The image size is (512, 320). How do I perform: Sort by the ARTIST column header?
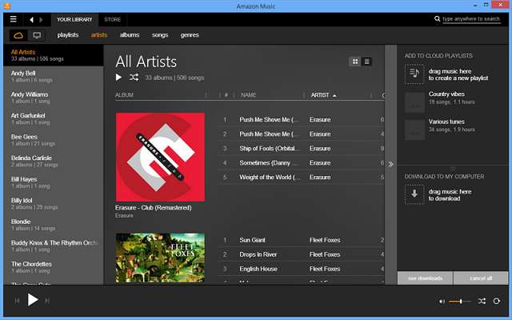(322, 95)
